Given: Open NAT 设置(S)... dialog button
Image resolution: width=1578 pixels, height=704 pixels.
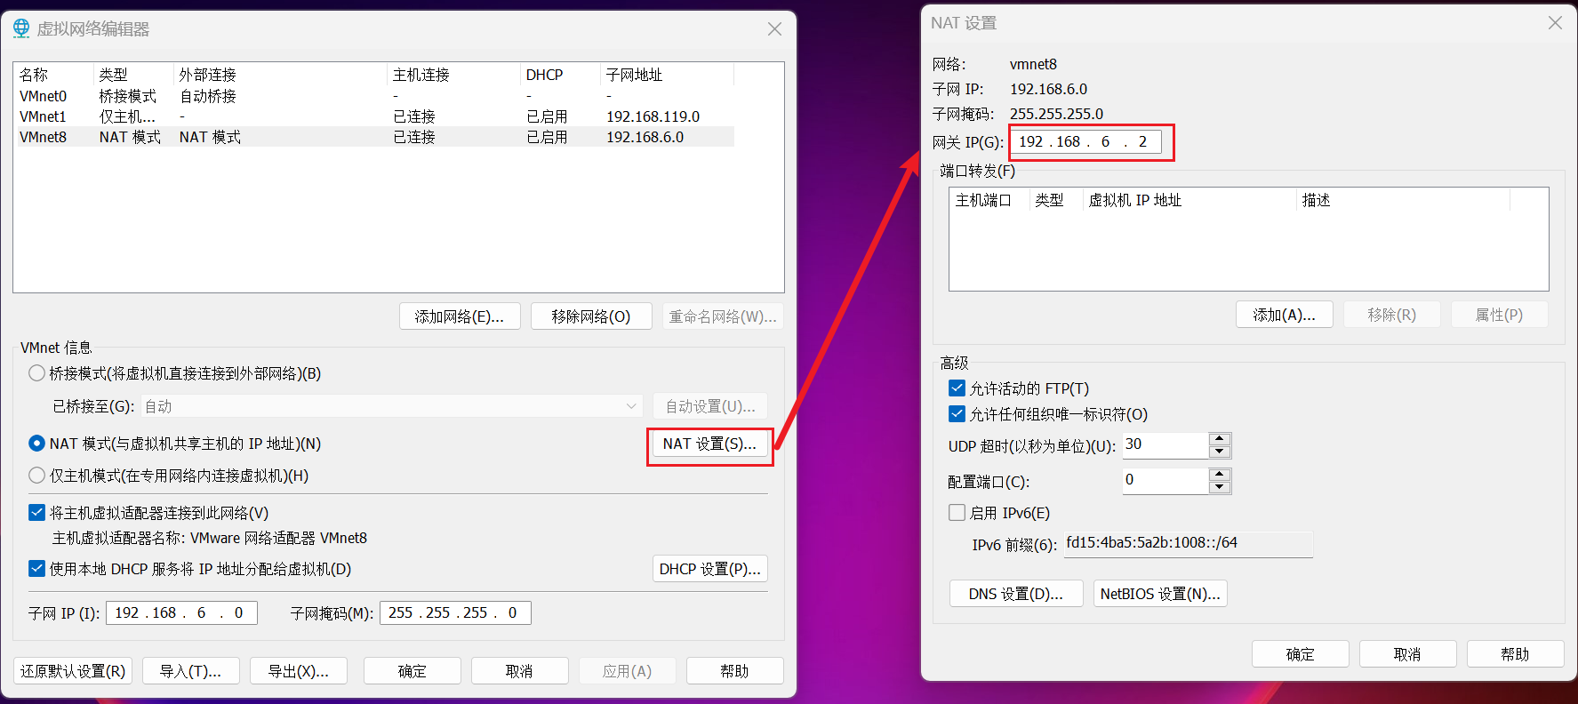Looking at the screenshot, I should click(x=709, y=444).
